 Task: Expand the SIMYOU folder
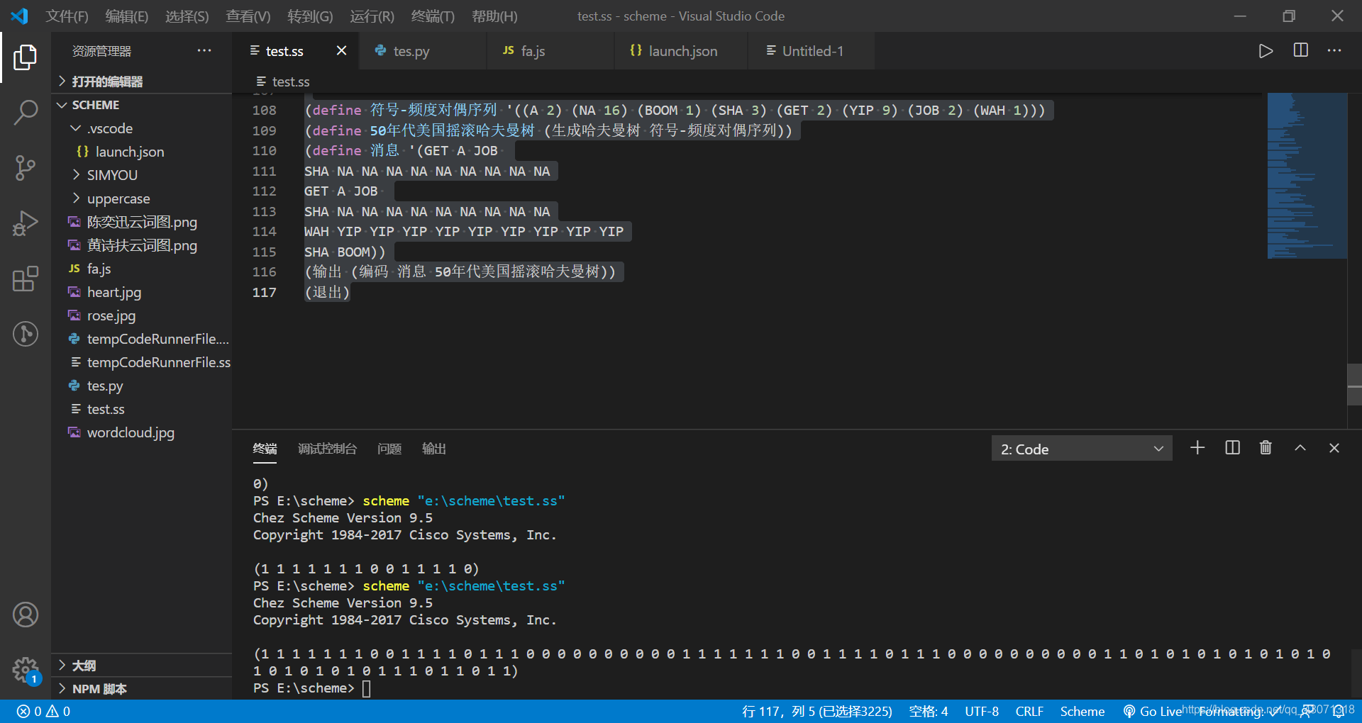[142, 175]
